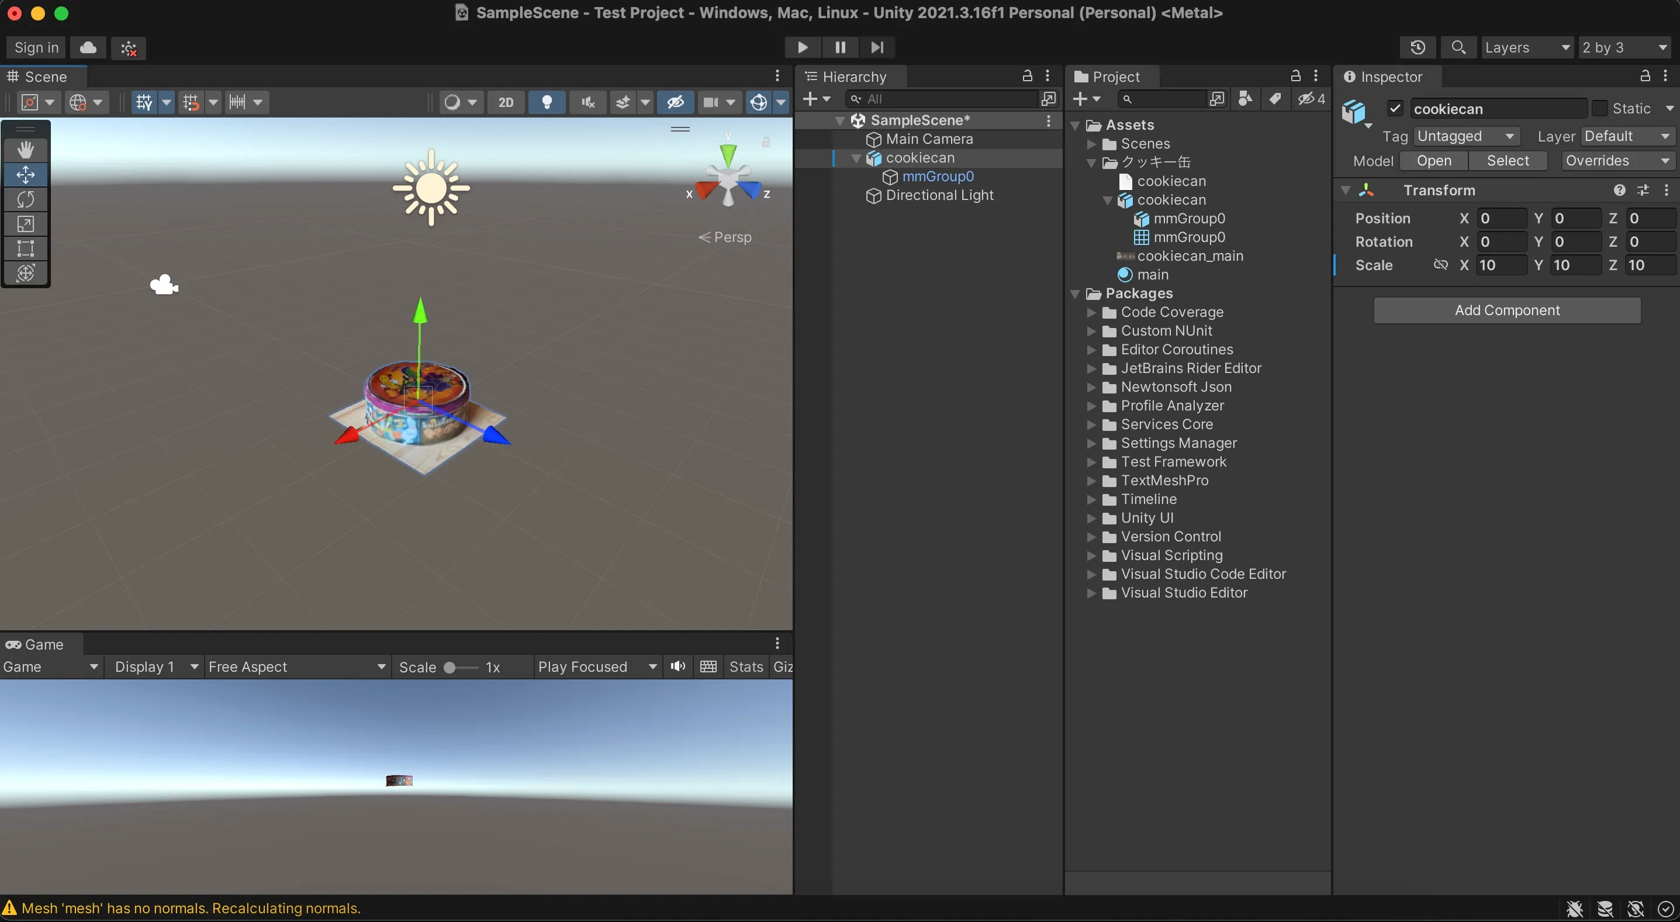Select the Scale tool
The width and height of the screenshot is (1680, 922).
pos(26,224)
